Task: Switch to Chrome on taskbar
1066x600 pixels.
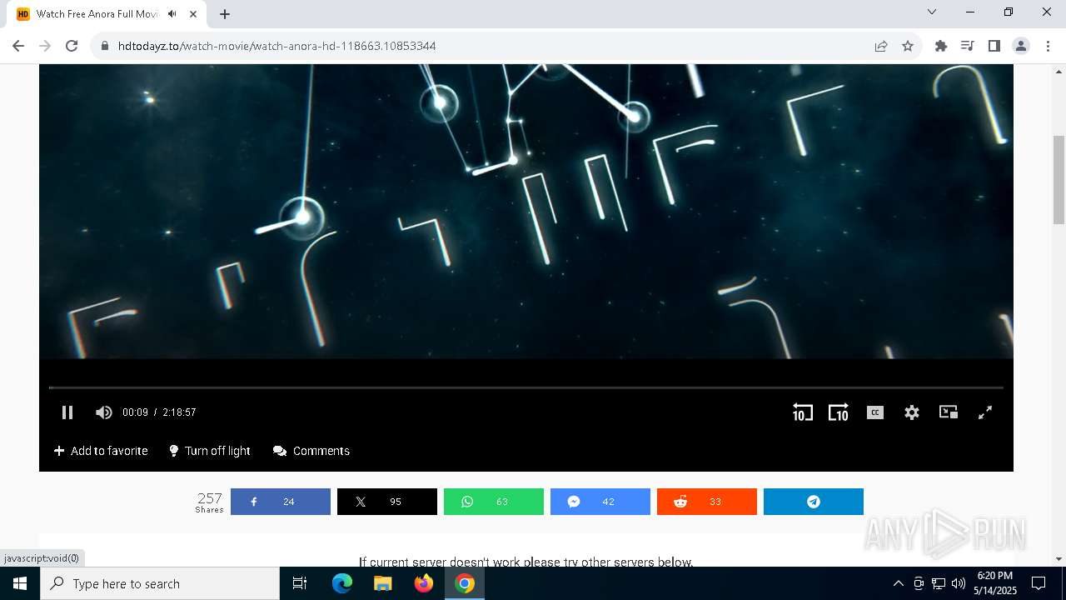Action: (465, 583)
